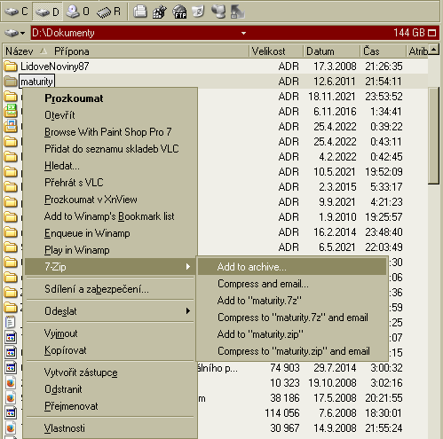The height and width of the screenshot is (439, 443).
Task: Select Add to "maturity.zip"
Action: pyautogui.click(x=292, y=334)
